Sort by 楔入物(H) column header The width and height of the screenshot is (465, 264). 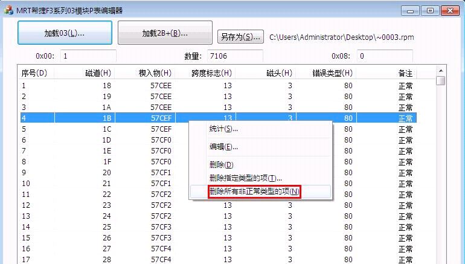145,73
